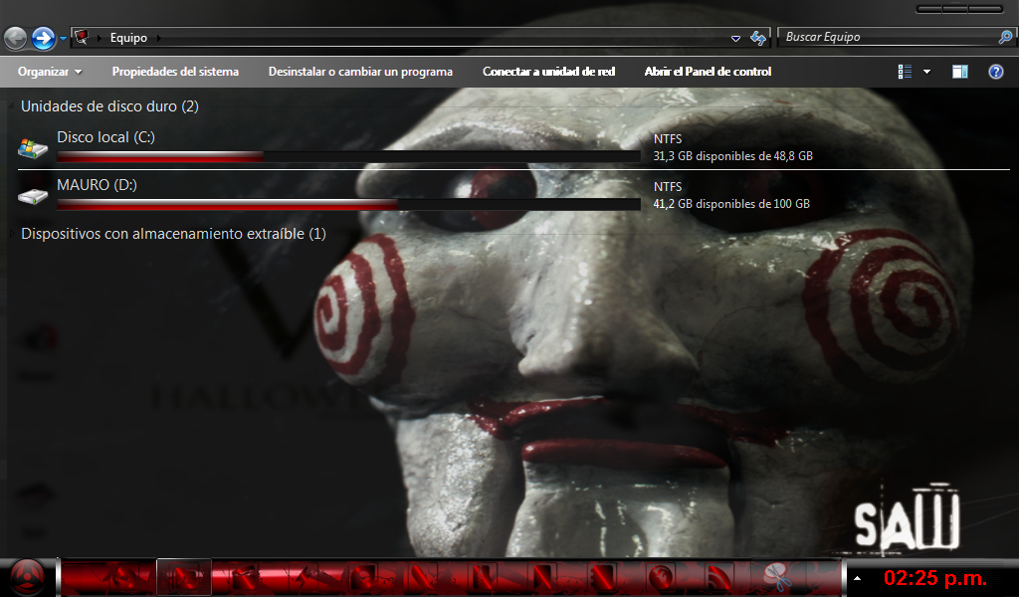This screenshot has width=1019, height=597.
Task: Show hidden system tray icons
Action: (x=857, y=577)
